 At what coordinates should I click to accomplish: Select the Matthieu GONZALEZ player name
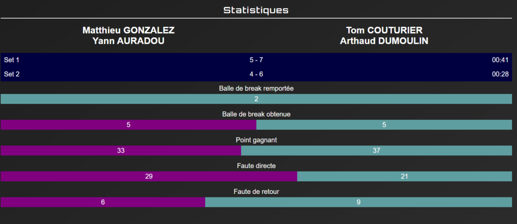tap(129, 31)
